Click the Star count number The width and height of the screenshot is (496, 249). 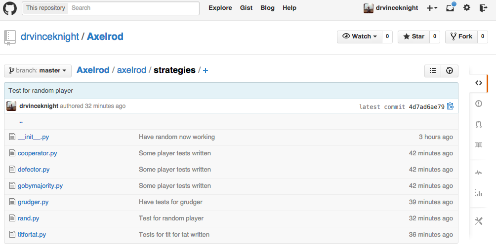click(x=435, y=36)
